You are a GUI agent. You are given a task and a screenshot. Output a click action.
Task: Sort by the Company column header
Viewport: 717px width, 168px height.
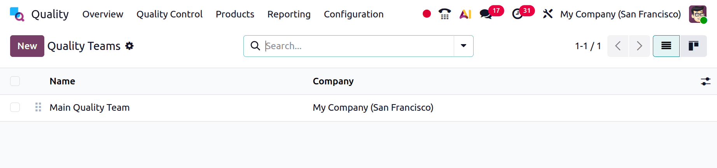[x=333, y=81]
